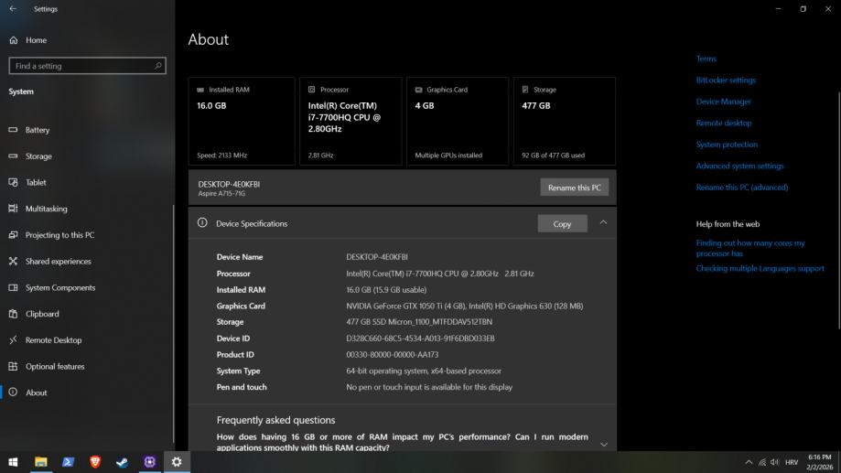Open System protection link
The height and width of the screenshot is (473, 841).
(727, 145)
